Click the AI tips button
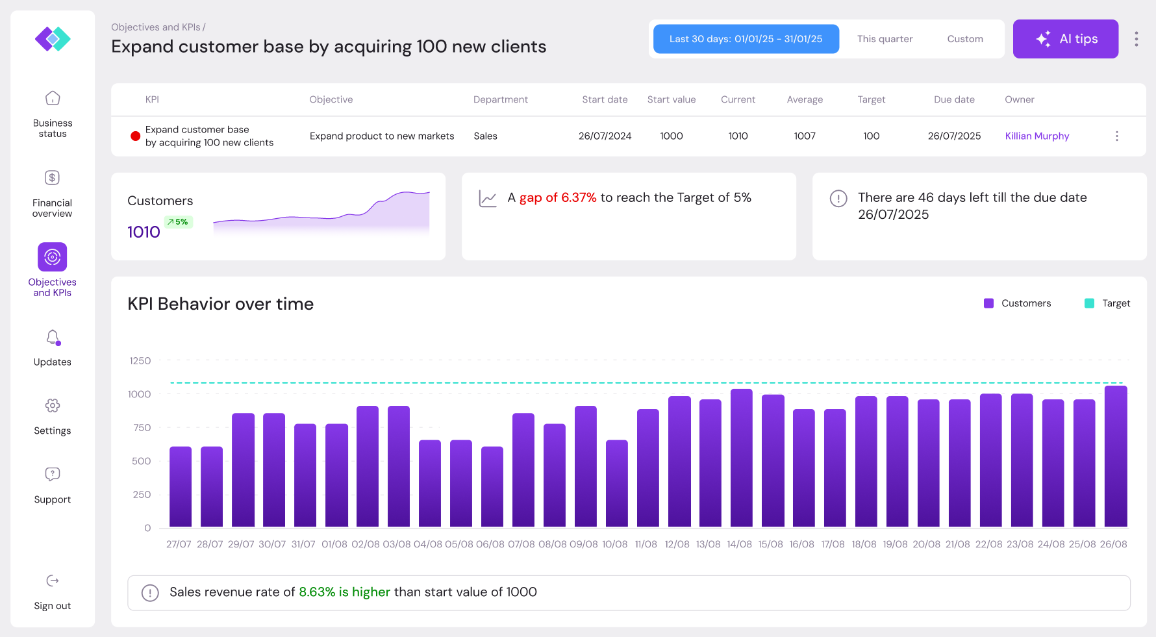 pyautogui.click(x=1065, y=39)
